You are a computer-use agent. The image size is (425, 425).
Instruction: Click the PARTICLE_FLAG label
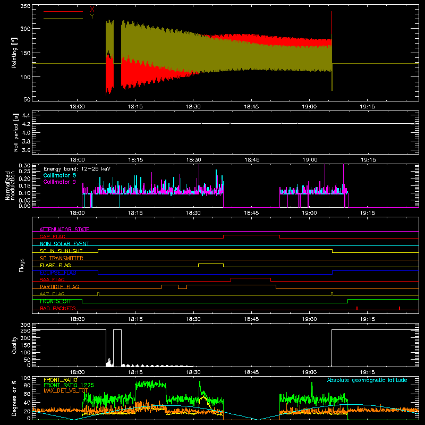tap(59, 286)
